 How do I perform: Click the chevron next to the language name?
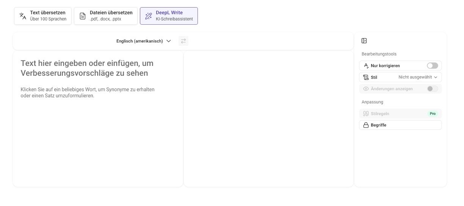169,41
